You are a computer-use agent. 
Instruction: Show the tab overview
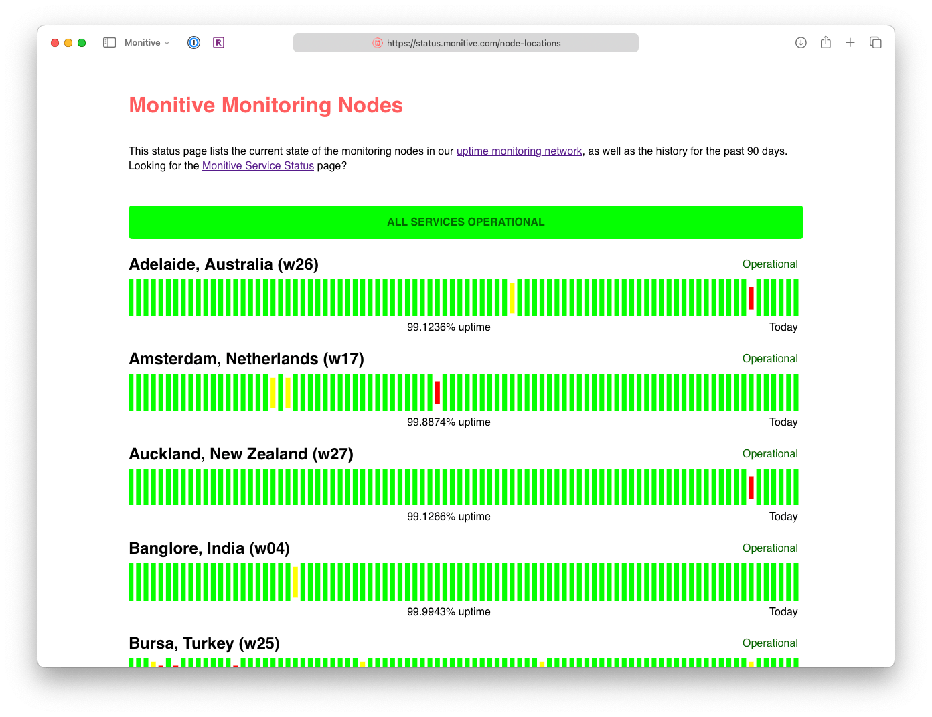(875, 42)
